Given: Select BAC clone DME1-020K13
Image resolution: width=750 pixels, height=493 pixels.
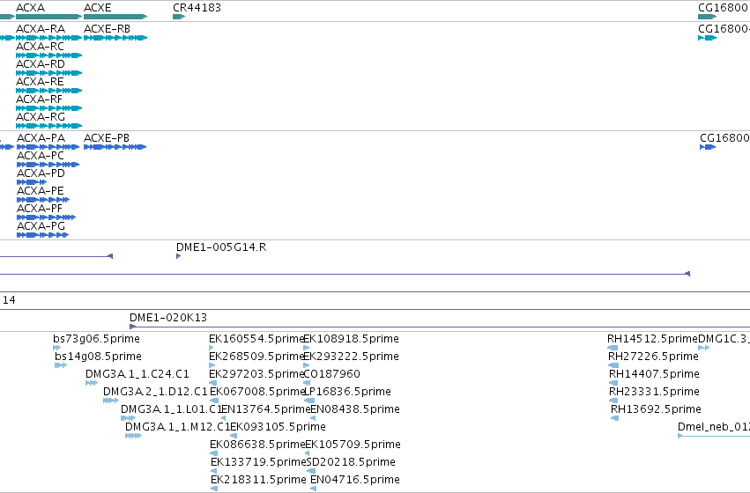Looking at the screenshot, I should tap(440, 327).
